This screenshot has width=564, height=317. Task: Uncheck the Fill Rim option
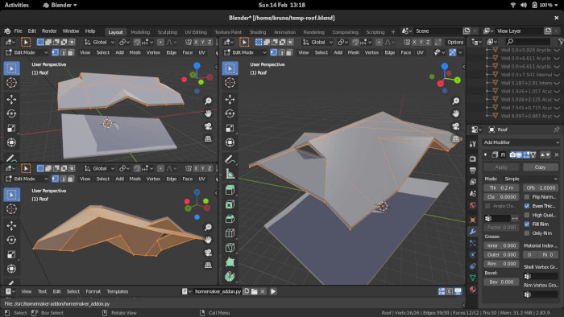[x=527, y=224]
